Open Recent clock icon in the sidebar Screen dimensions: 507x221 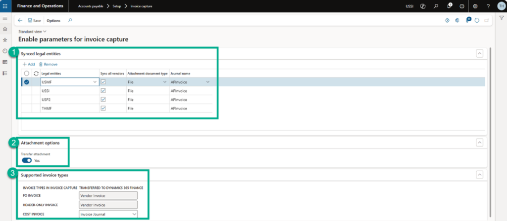(x=5, y=51)
